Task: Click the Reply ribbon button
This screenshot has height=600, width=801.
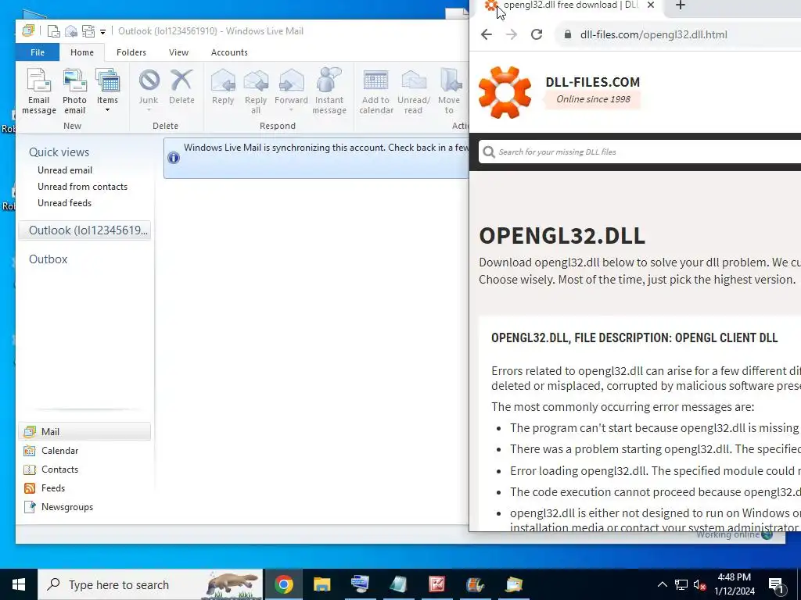Action: pos(223,87)
